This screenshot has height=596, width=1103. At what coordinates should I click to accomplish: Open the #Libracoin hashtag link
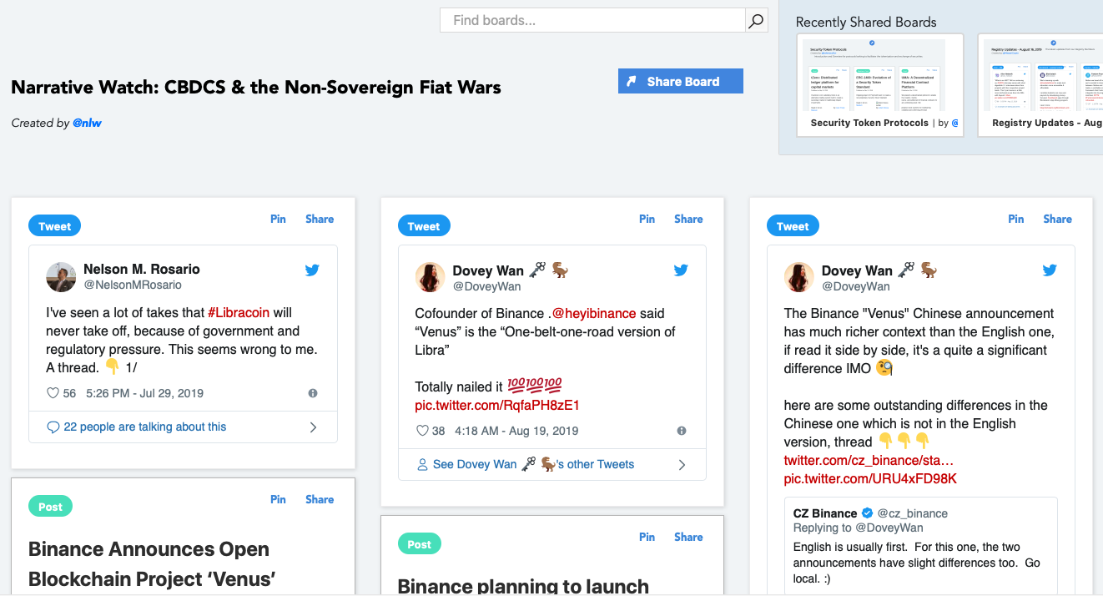[239, 312]
